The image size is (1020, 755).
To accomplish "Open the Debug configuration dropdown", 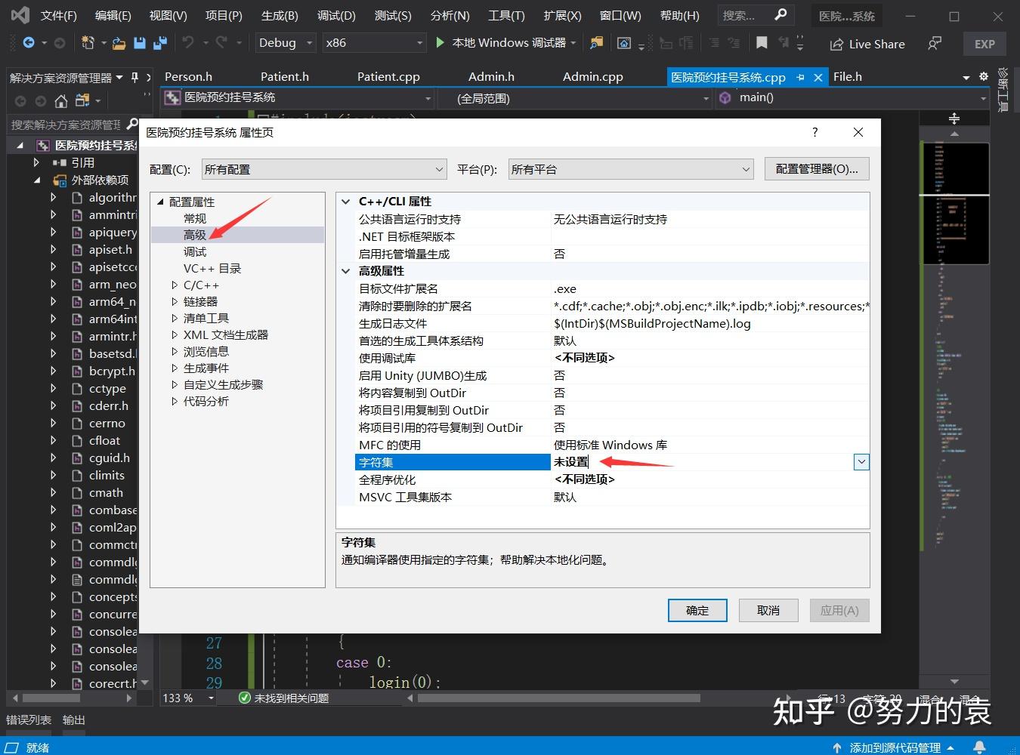I will point(285,43).
